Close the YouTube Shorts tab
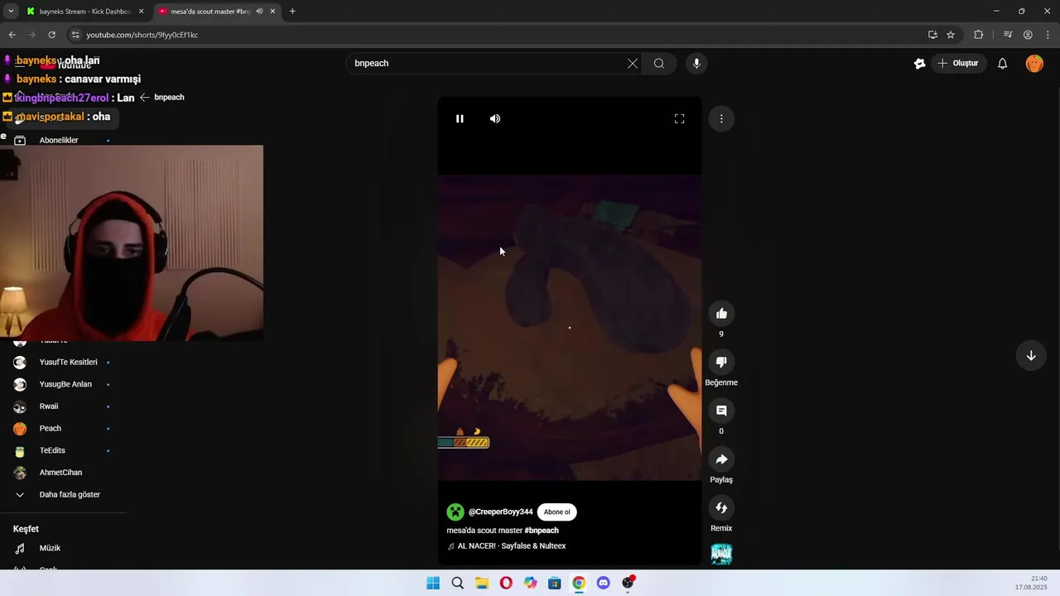 click(272, 12)
